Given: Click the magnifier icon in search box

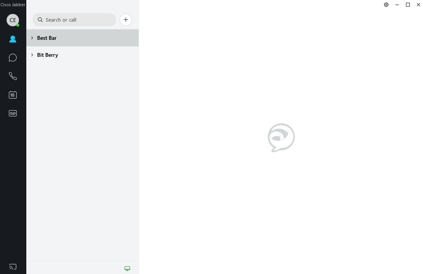Looking at the screenshot, I should click(40, 20).
